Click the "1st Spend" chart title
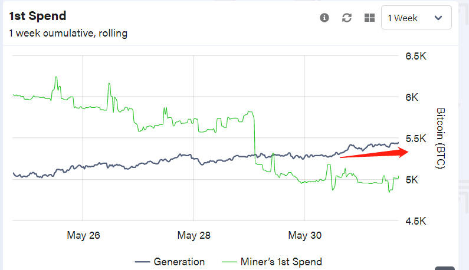The width and height of the screenshot is (469, 270). (x=38, y=16)
